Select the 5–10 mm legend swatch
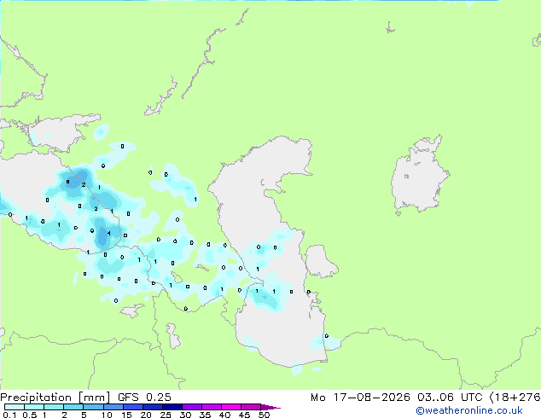This screenshot has width=541, height=418. [x=93, y=407]
